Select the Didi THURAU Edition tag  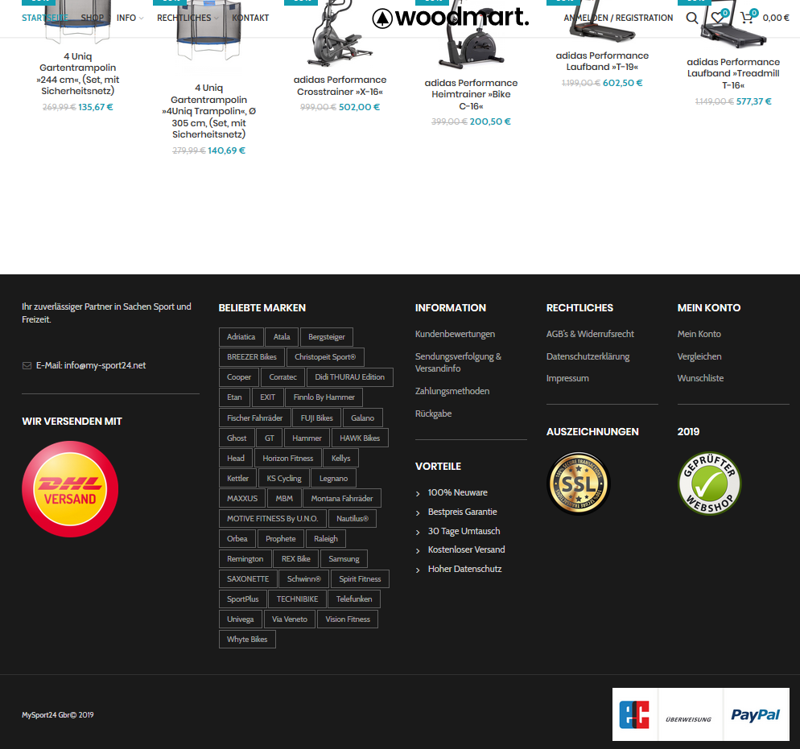(350, 377)
